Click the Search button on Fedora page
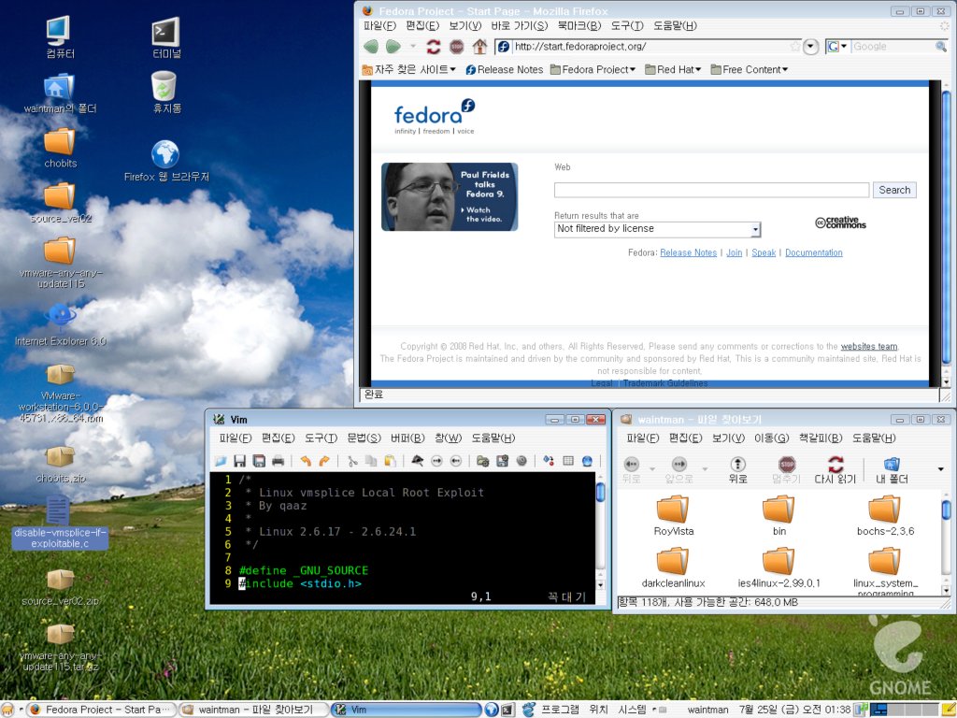957x718 pixels. (x=894, y=190)
